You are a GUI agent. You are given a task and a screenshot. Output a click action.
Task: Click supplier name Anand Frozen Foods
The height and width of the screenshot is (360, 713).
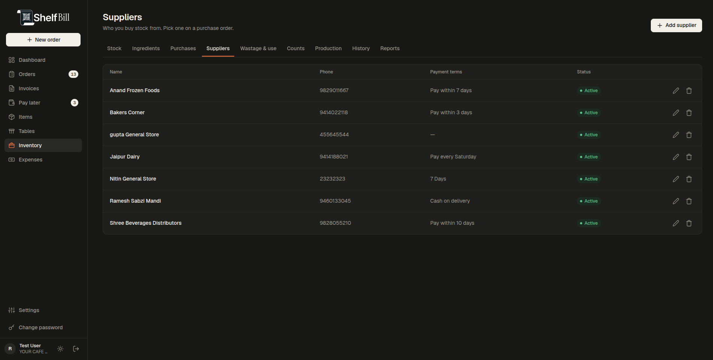(135, 90)
